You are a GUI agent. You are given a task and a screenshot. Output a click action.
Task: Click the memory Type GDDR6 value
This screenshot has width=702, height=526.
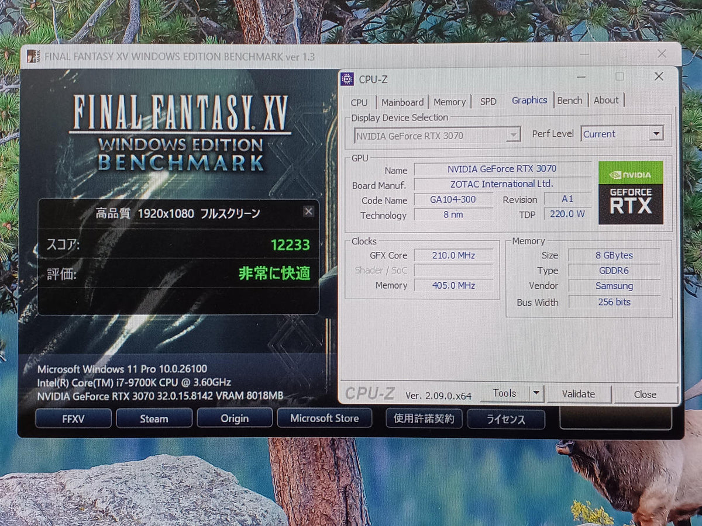pyautogui.click(x=614, y=271)
